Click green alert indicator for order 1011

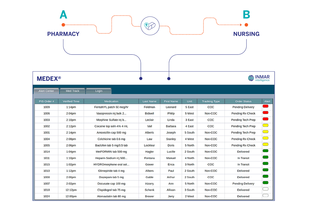coord(265,157)
